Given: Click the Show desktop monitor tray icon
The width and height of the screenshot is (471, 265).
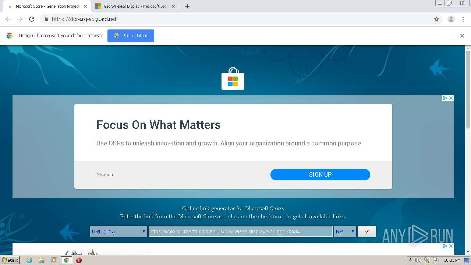Looking at the screenshot, I should 467,260.
